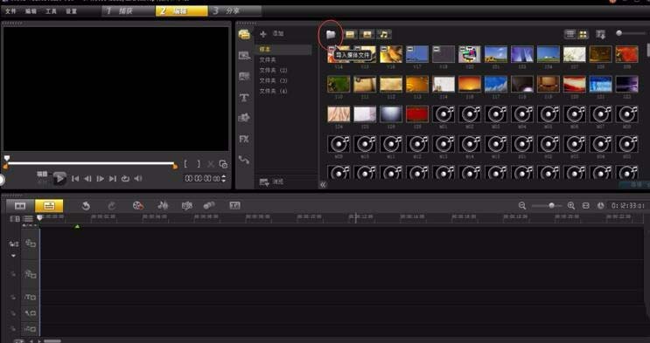Jump to the preview start (Home)
650x343 pixels.
[75, 179]
